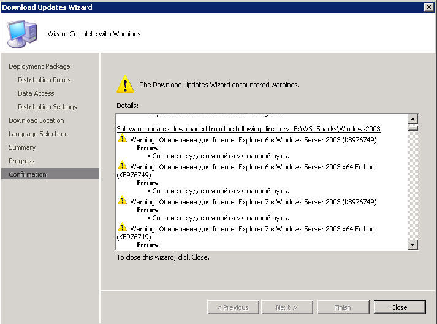The height and width of the screenshot is (324, 437).
Task: Click the grayed-out Previous button
Action: 233,307
